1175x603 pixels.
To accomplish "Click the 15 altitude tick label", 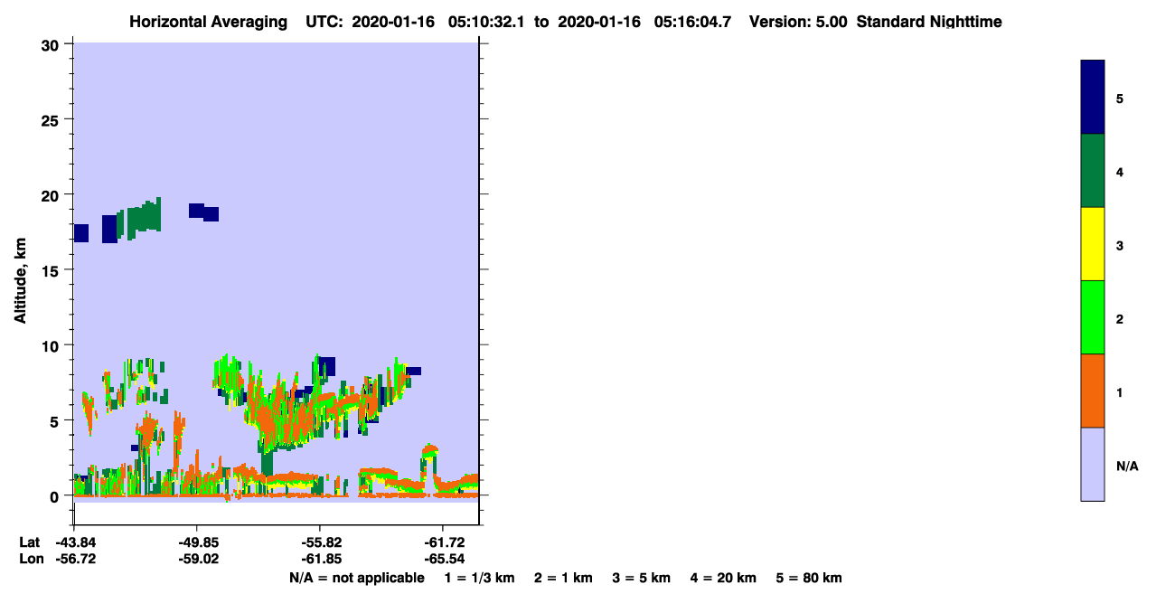I will 52,270.
